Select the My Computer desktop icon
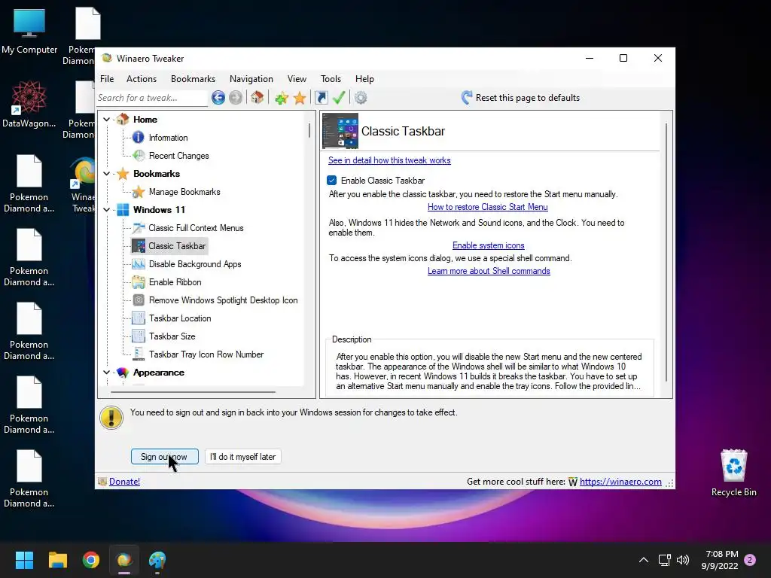The image size is (771, 578). point(29,32)
